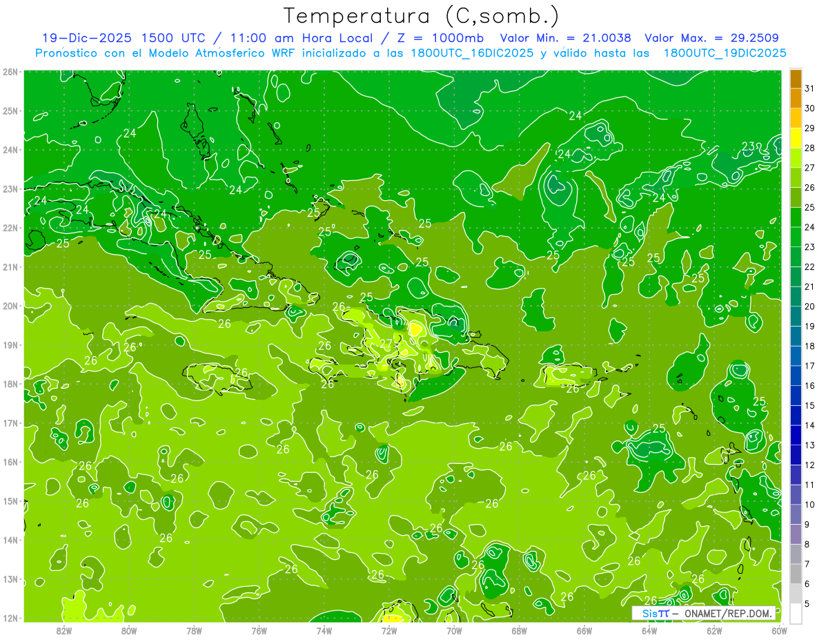The image size is (828, 640).
Task: Click the 27 contour label over Hispaniola
Action: point(386,343)
